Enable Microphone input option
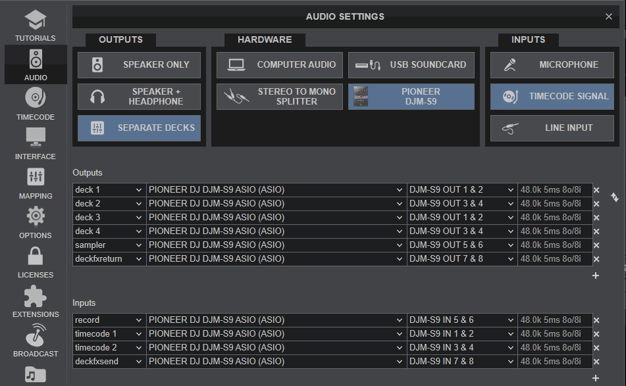626x386 pixels. pyautogui.click(x=552, y=64)
